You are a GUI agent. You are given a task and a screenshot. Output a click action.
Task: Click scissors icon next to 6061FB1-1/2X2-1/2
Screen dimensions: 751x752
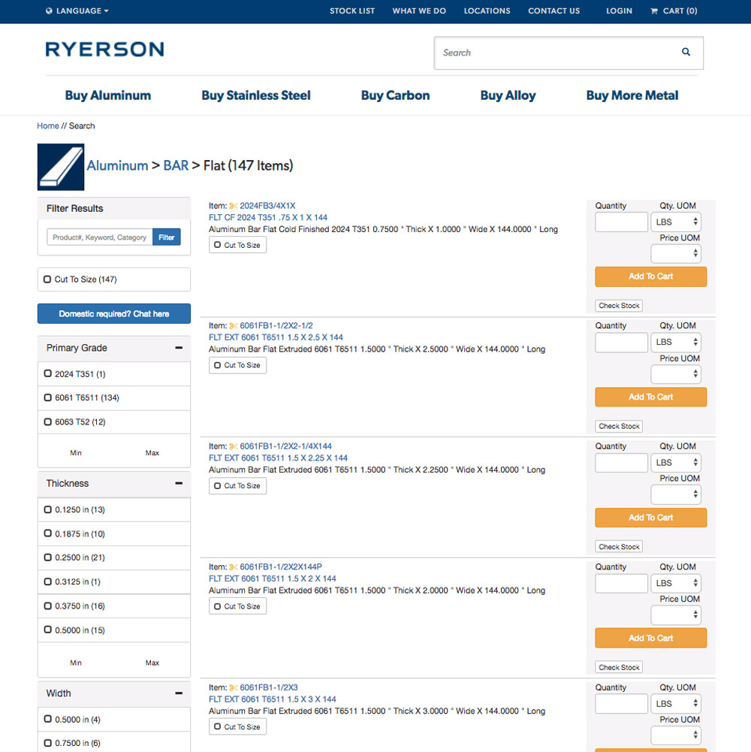(233, 325)
